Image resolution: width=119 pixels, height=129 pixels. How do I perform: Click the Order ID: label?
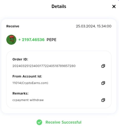(x=20, y=59)
